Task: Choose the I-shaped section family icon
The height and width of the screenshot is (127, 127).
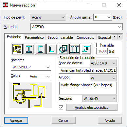Action: [x=29, y=49]
